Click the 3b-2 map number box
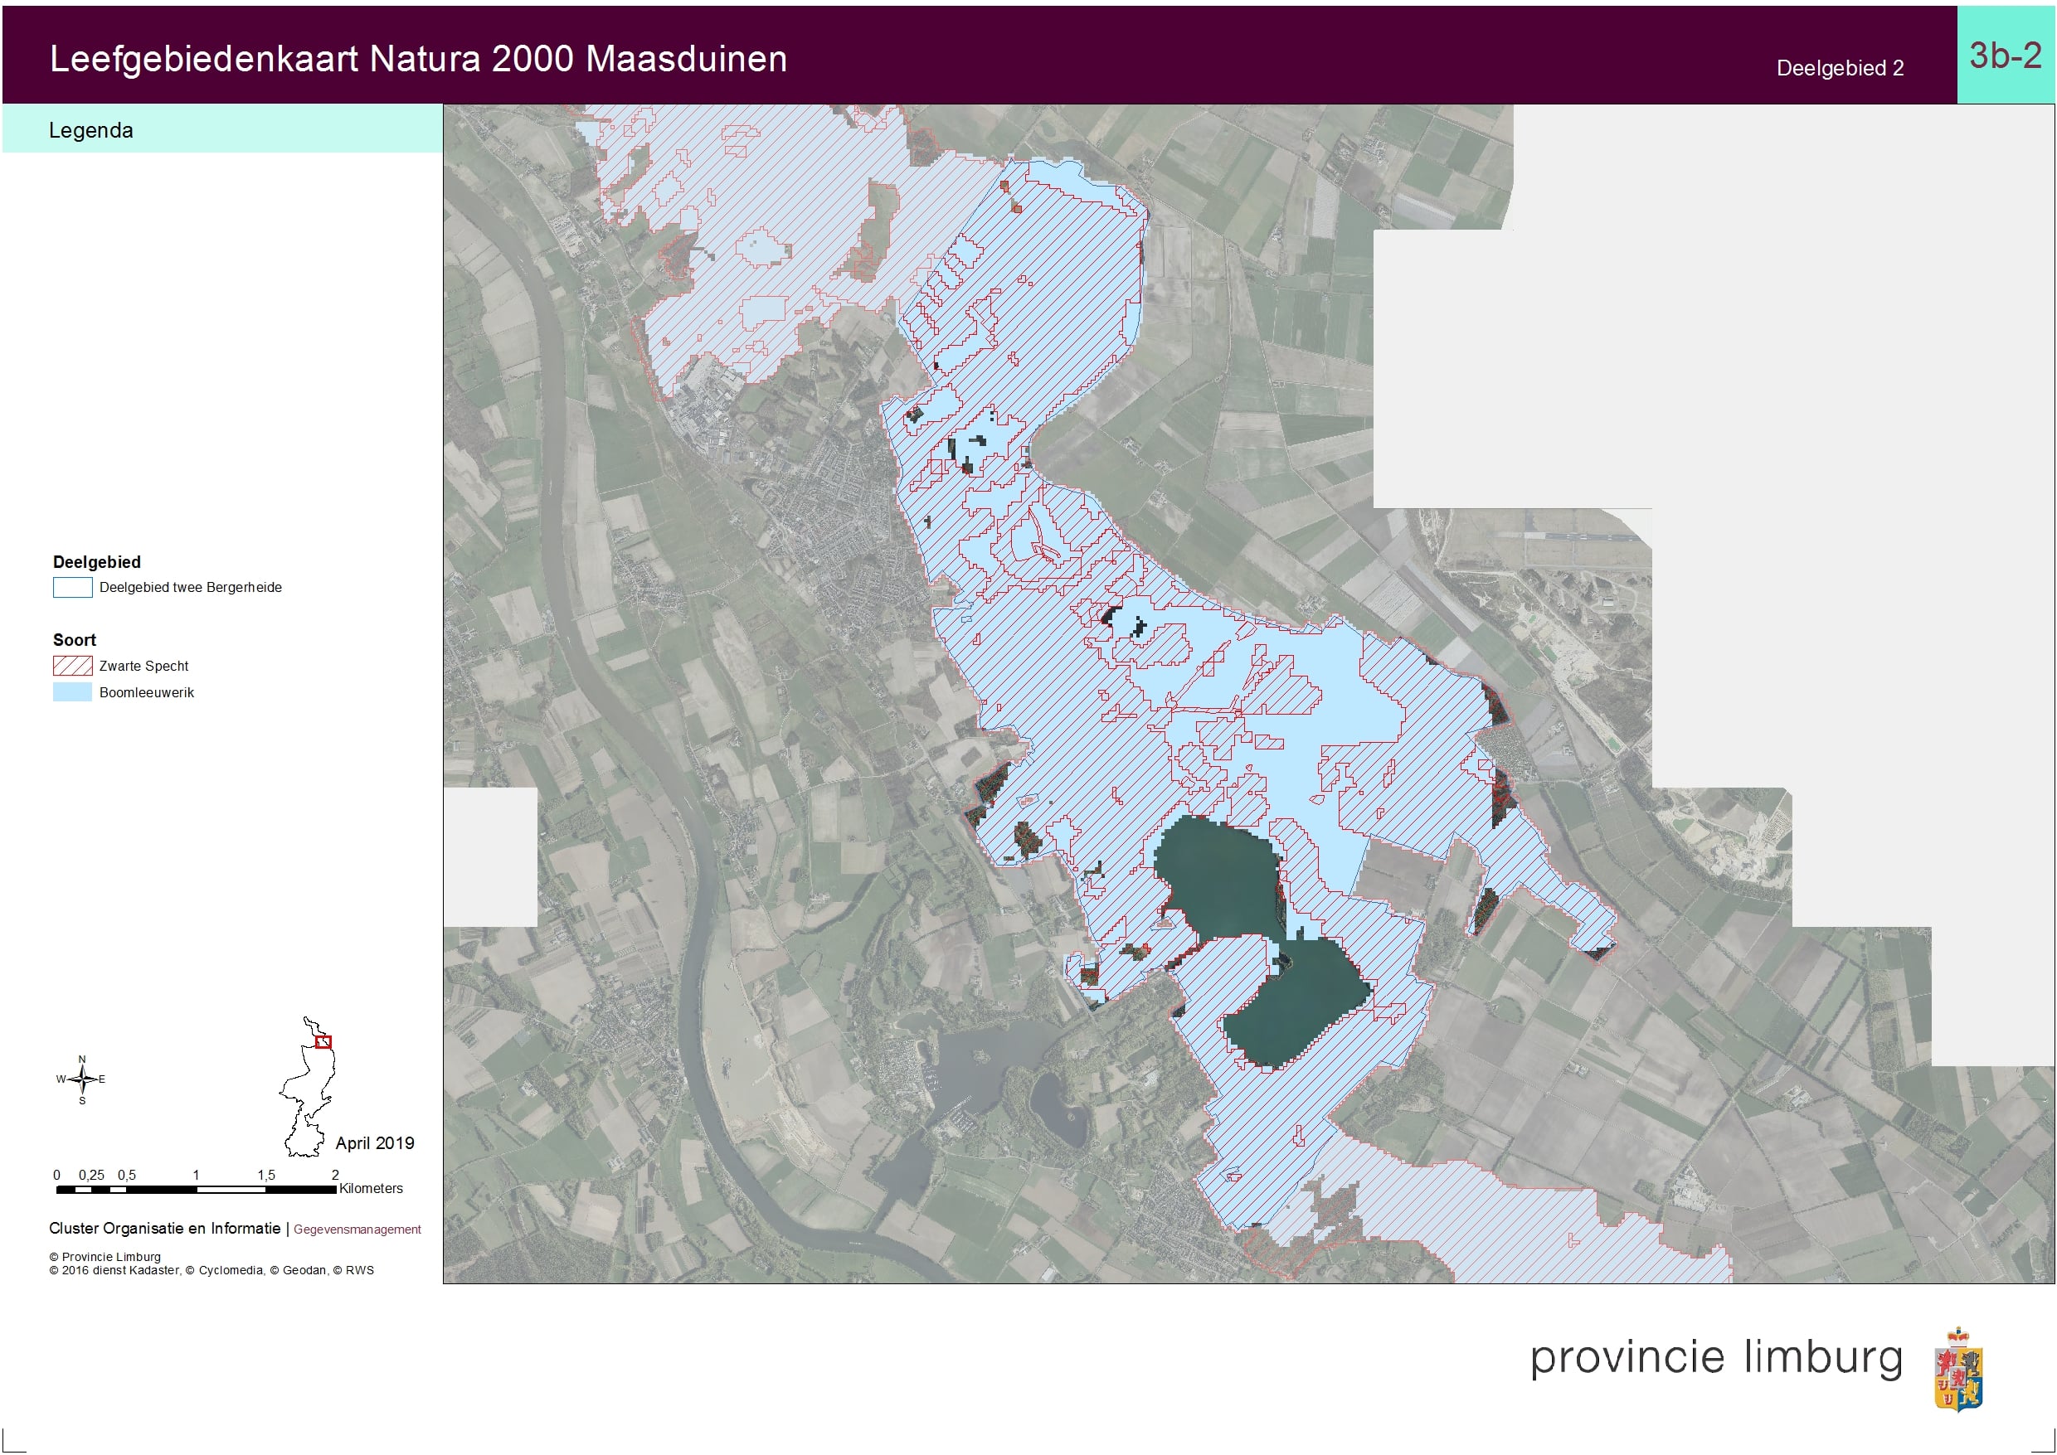Viewport: 2057px width, 1455px height. point(2005,56)
